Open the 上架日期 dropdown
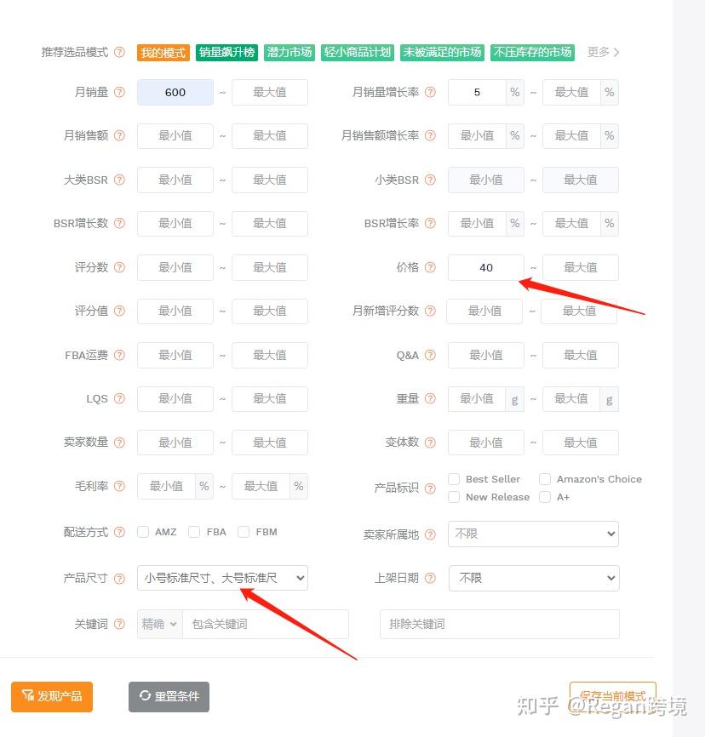 533,578
